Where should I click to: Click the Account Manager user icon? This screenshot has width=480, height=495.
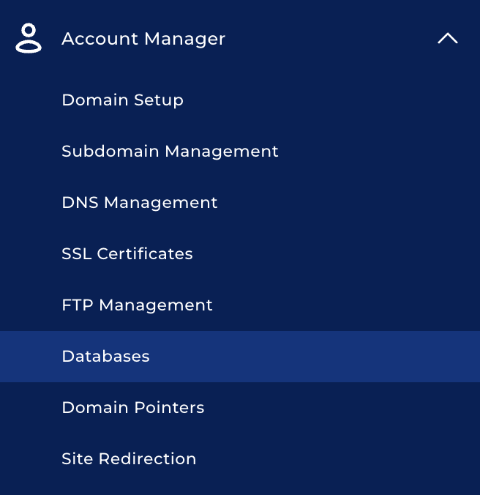coord(29,38)
